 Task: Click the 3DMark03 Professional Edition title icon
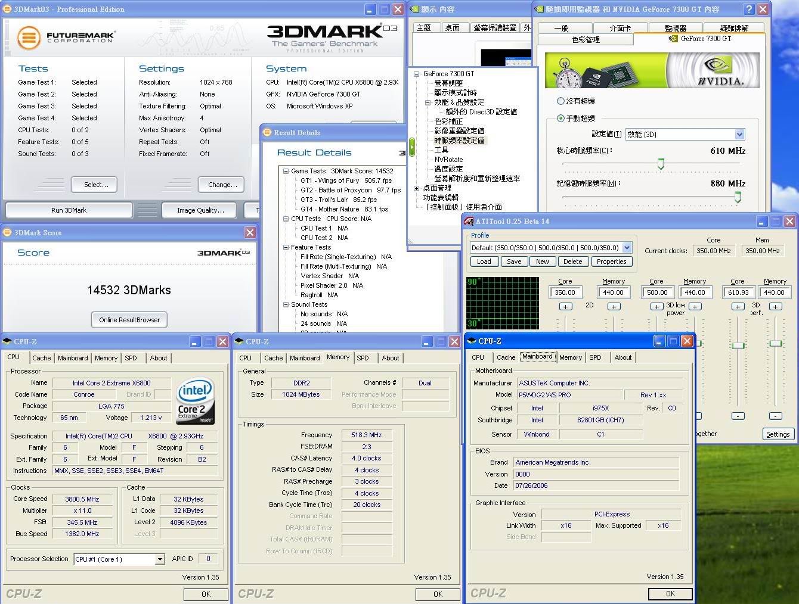pos(7,9)
